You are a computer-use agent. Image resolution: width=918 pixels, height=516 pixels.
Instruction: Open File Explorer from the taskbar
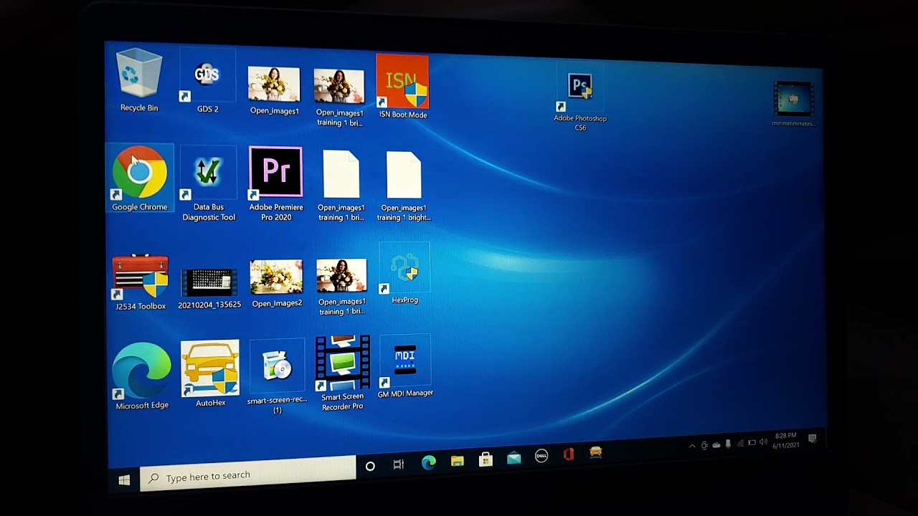[x=458, y=461]
